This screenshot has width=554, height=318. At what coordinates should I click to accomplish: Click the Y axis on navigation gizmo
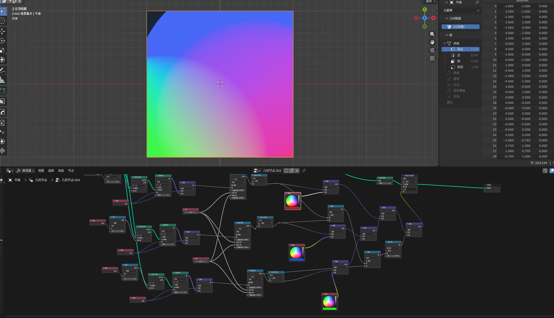[425, 9]
